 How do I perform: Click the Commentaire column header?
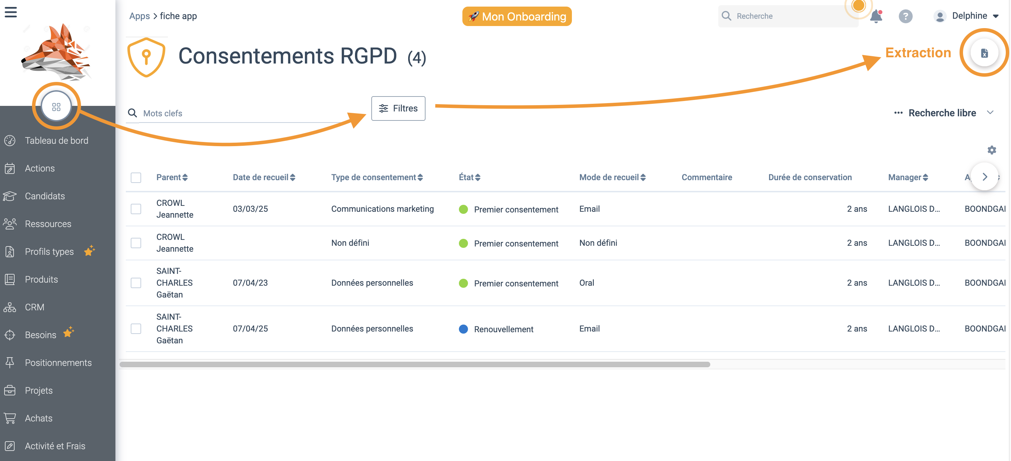(x=706, y=178)
